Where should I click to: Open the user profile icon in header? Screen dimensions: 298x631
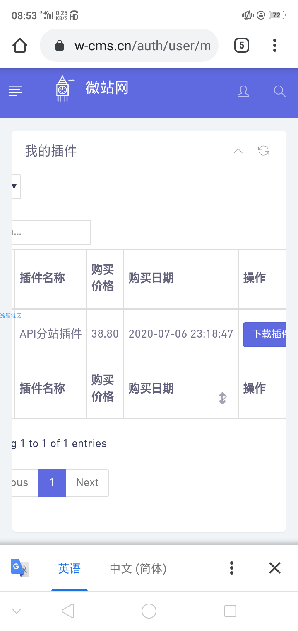tap(243, 91)
